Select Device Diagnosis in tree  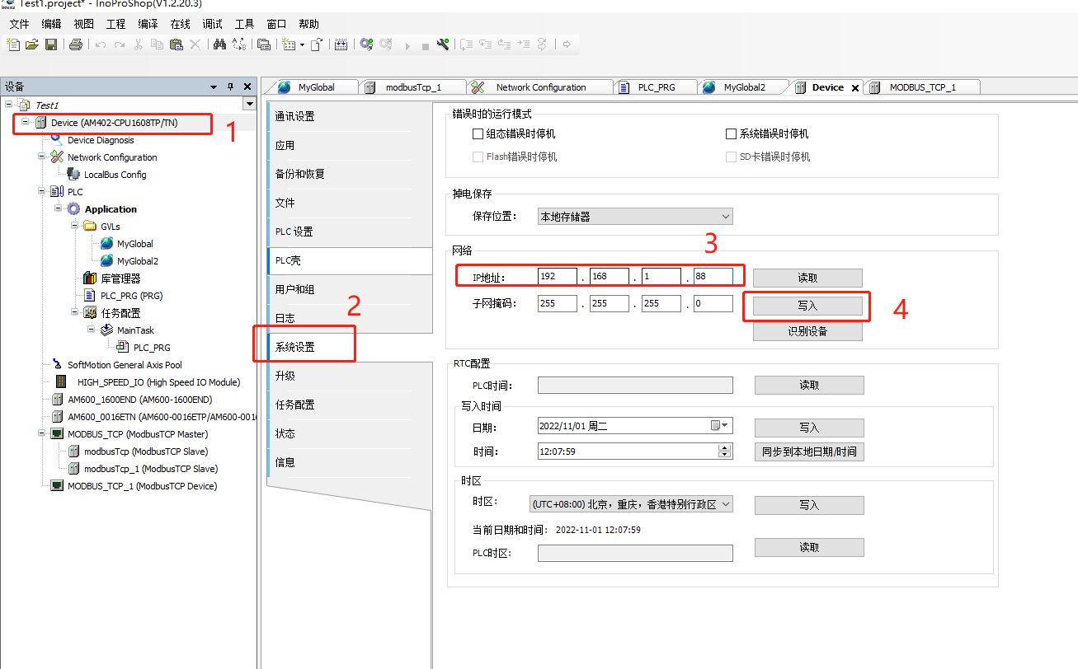[101, 140]
